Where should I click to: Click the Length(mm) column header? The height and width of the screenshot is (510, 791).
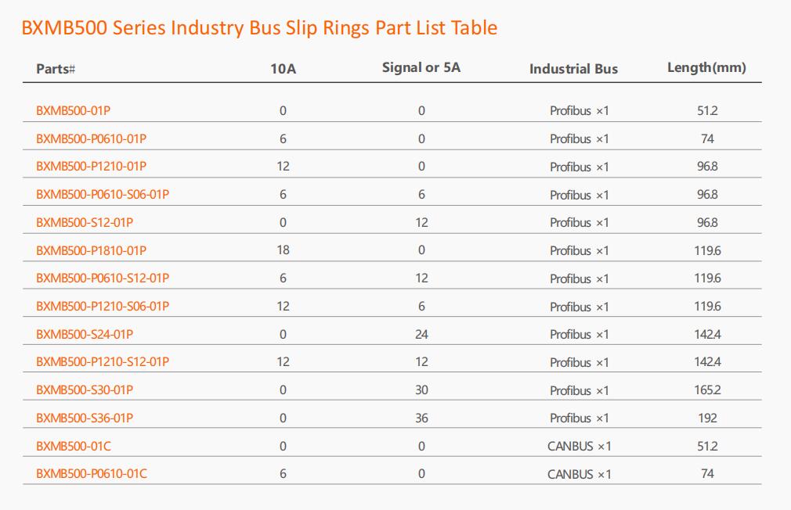(706, 67)
